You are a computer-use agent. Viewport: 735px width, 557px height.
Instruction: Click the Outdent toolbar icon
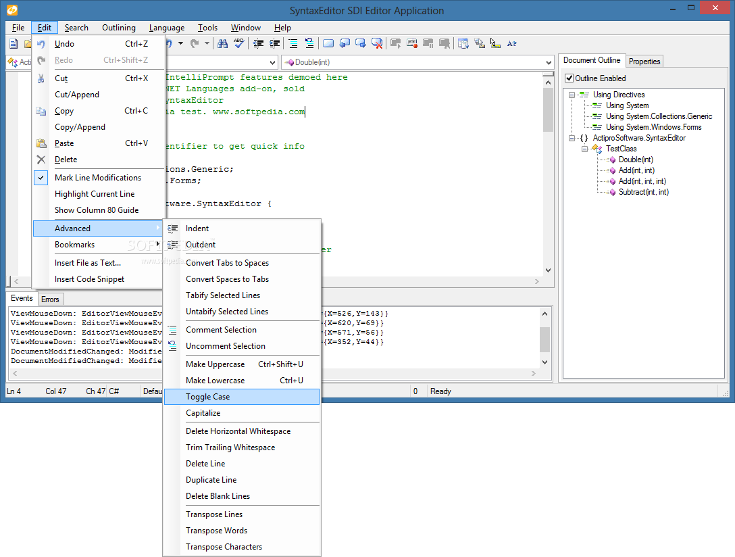click(258, 44)
